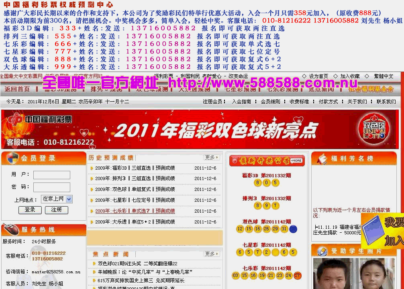Click the orange ball 27 in 七乐彩 results

297,275
